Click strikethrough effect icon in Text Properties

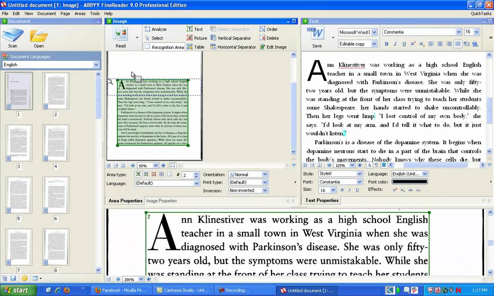[410, 190]
